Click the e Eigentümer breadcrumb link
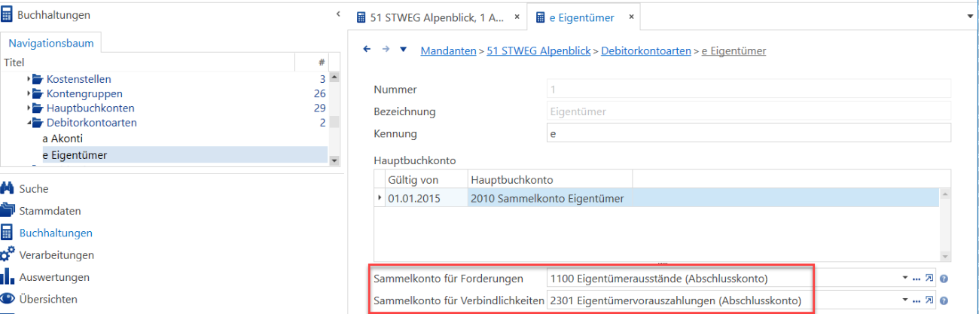The height and width of the screenshot is (314, 979). [x=734, y=51]
